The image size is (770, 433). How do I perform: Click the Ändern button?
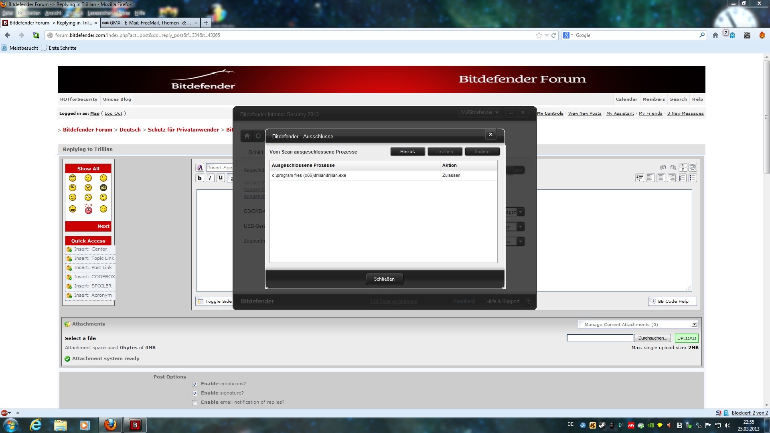pyautogui.click(x=482, y=152)
